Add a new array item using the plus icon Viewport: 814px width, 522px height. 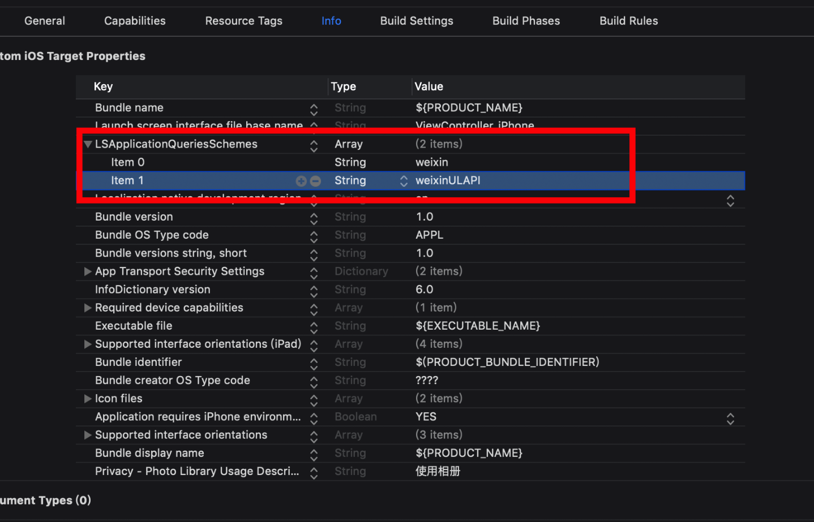(x=301, y=180)
